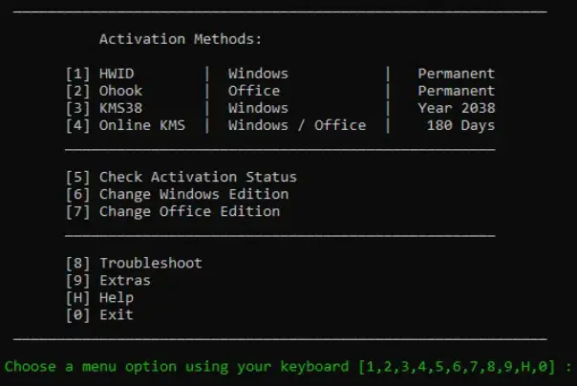Click the Office label in Ohook row
The width and height of the screenshot is (577, 386).
(x=254, y=91)
